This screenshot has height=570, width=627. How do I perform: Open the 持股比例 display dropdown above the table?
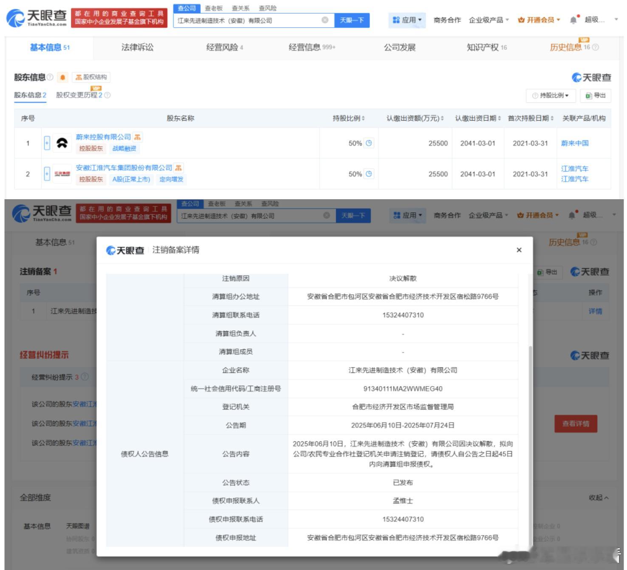(x=551, y=96)
